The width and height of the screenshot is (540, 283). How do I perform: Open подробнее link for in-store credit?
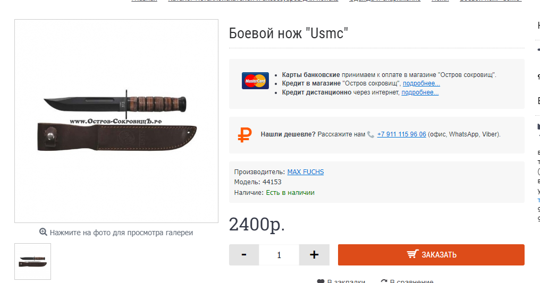point(421,83)
